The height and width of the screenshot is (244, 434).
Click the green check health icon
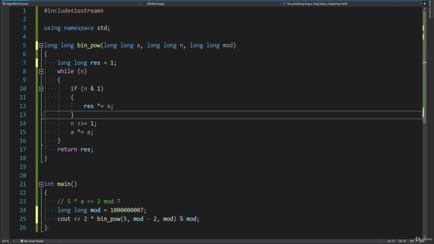[22, 241]
